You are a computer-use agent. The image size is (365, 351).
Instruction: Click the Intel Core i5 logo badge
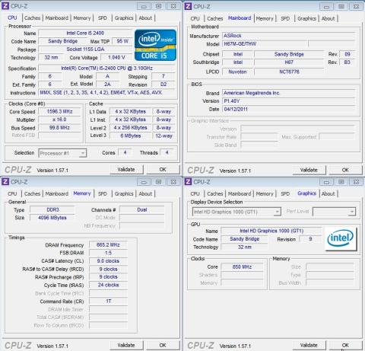155,45
